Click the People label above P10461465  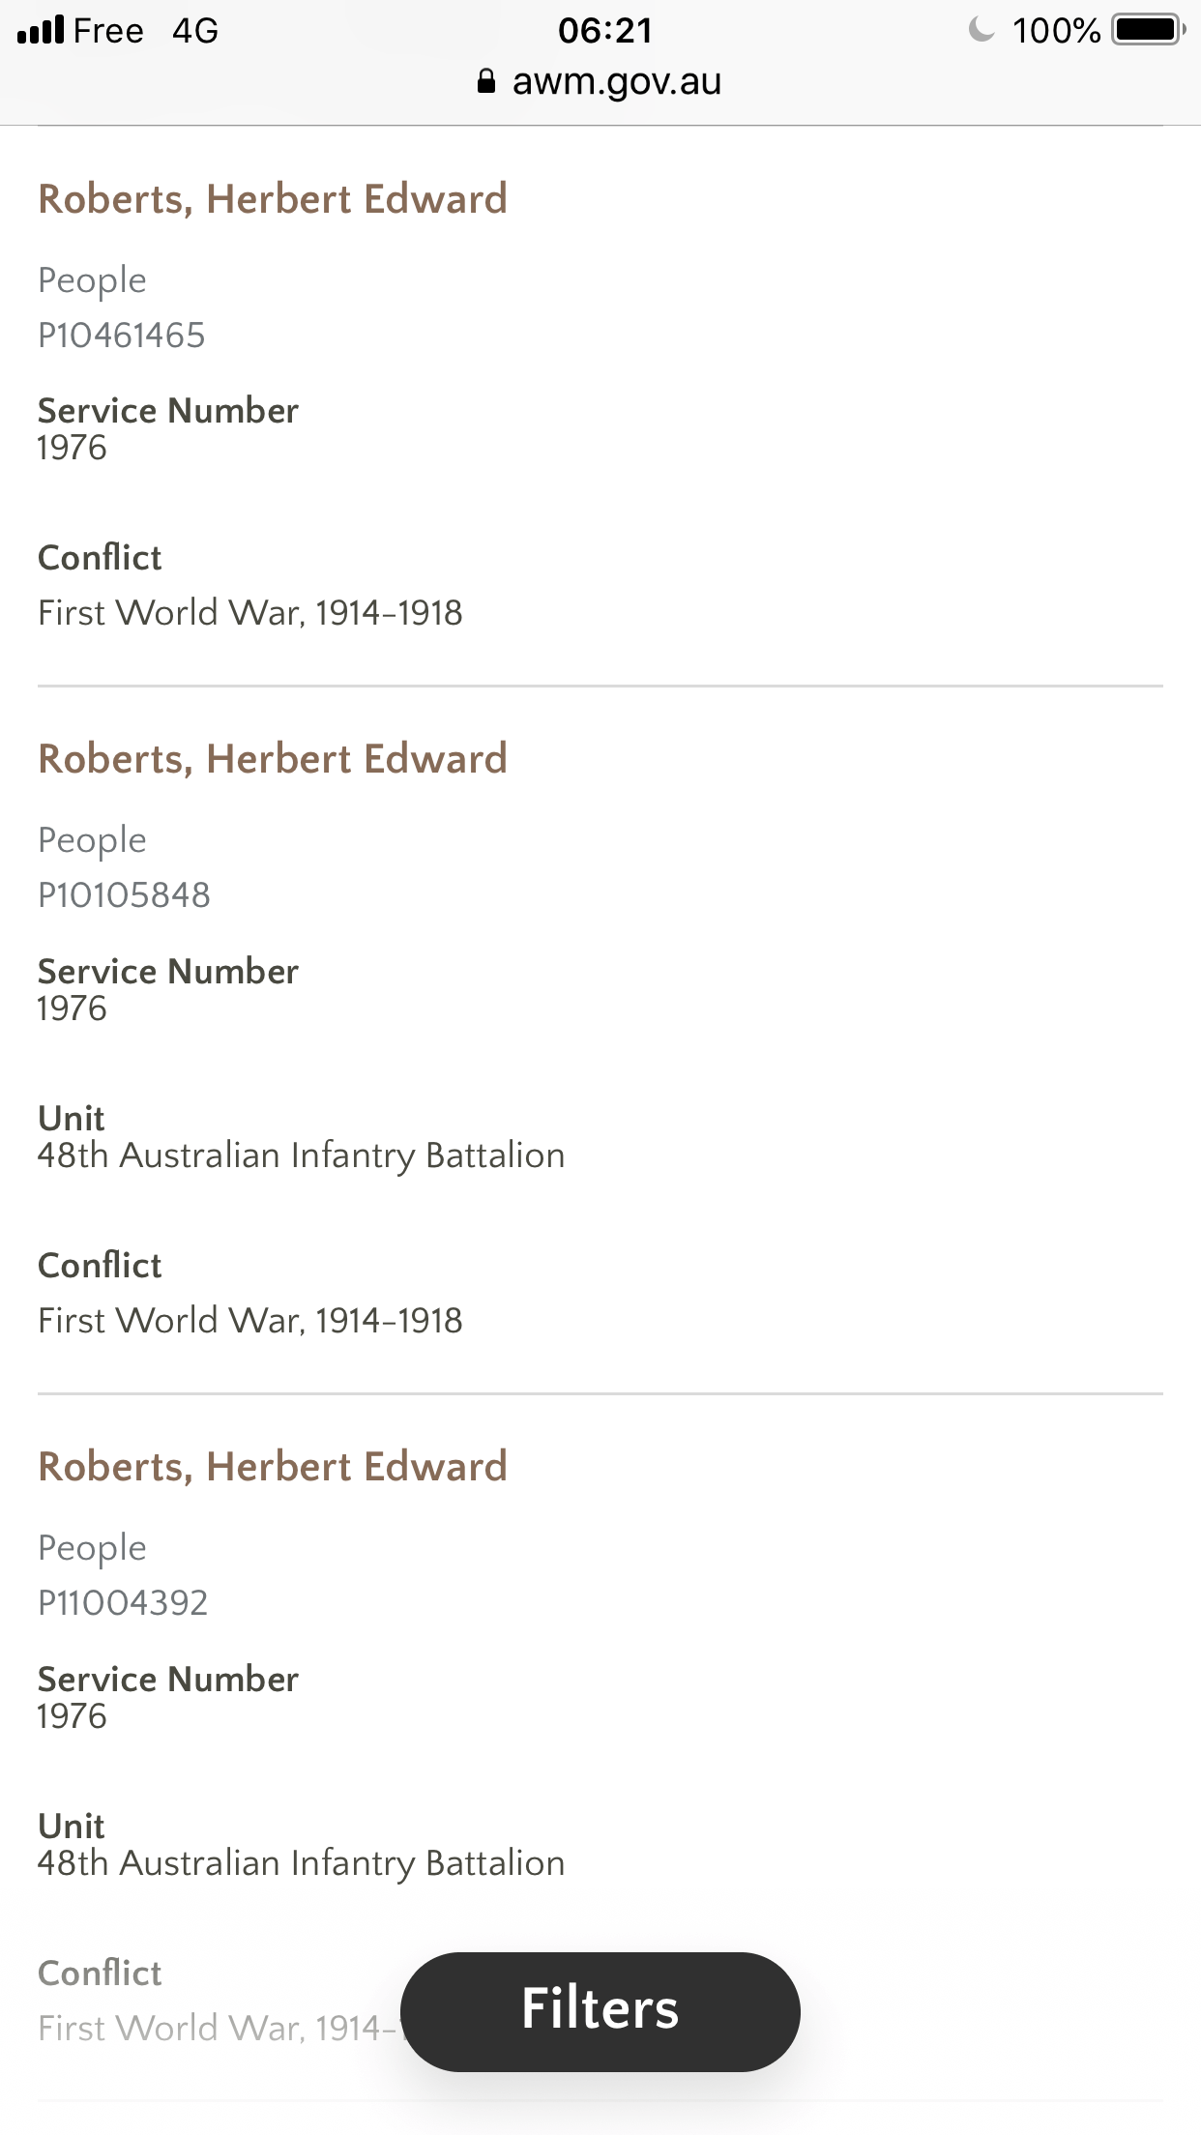coord(92,280)
